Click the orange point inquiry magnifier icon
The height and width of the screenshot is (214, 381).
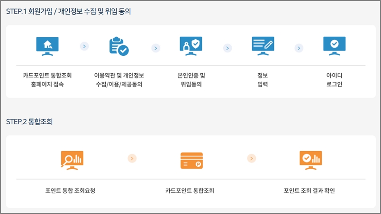click(72, 160)
